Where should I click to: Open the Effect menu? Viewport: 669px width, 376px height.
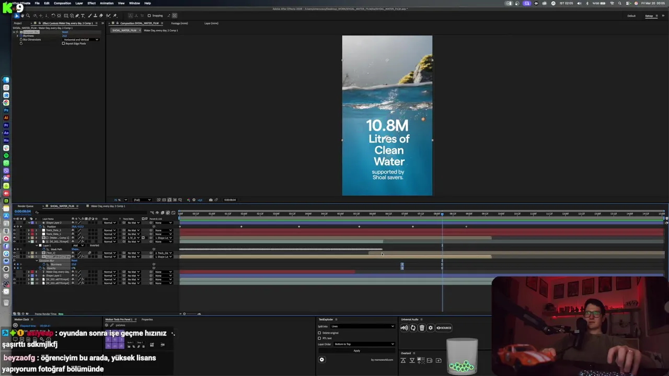tap(91, 3)
